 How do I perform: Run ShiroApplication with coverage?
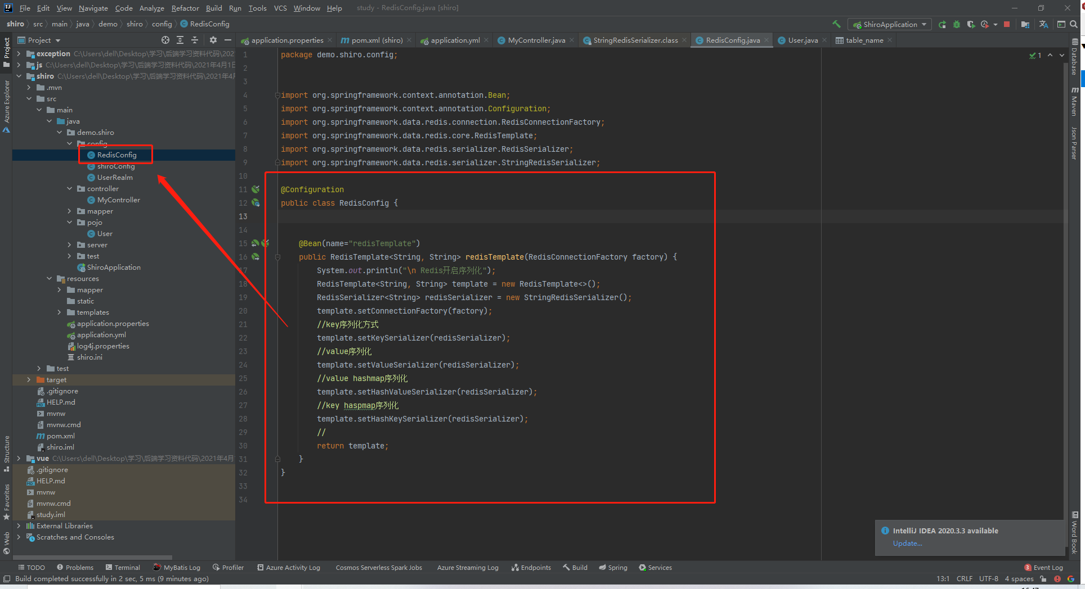point(971,24)
